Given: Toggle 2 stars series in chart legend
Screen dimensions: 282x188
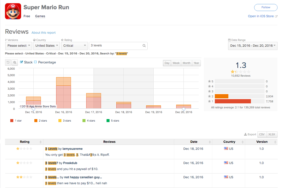Looking at the screenshot, I should (x=41, y=121).
